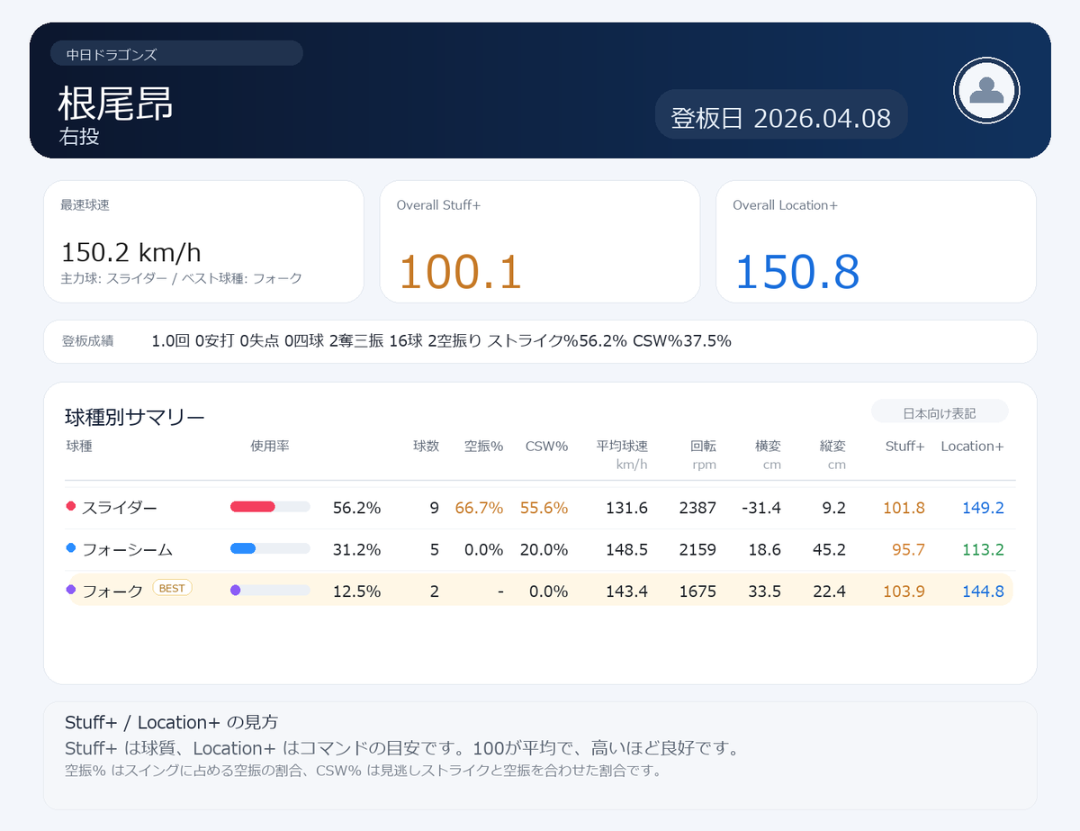The image size is (1080, 831).
Task: Click the 103.9 Stuff+ value for フォーク
Action: [x=904, y=591]
